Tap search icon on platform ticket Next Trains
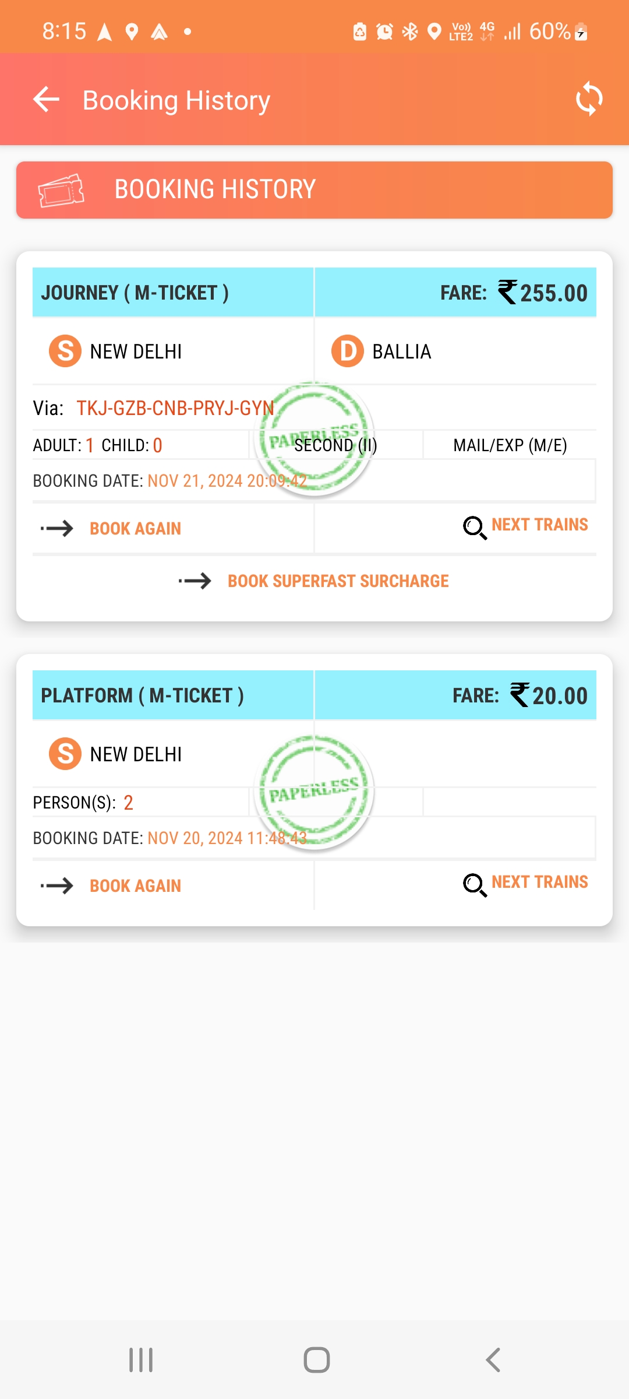The height and width of the screenshot is (1399, 629). 475,885
